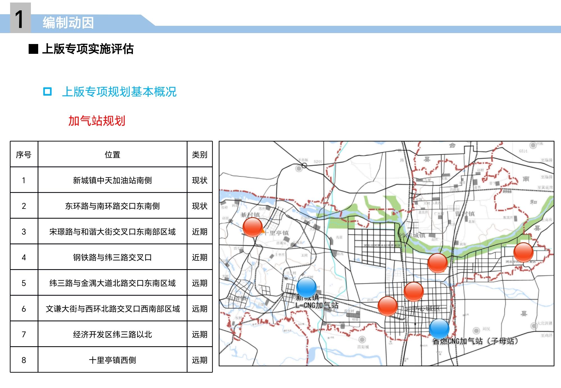Click serial number 2 in the table
561x388 pixels.
tap(24, 206)
